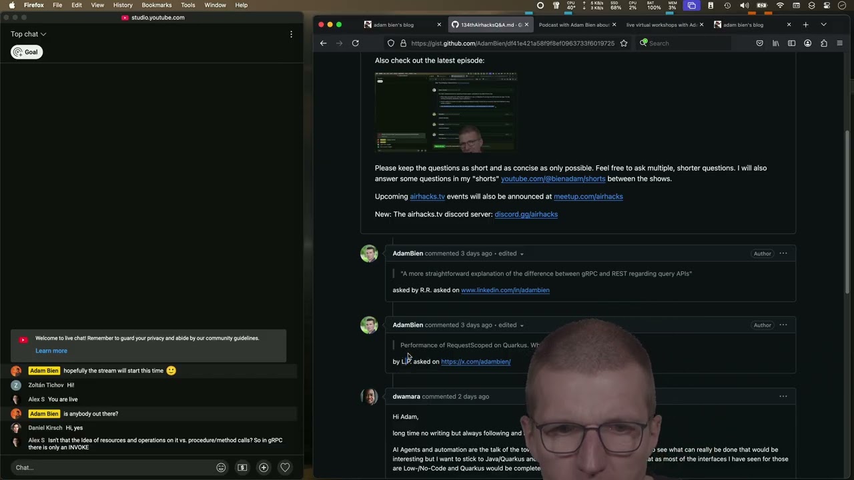Viewport: 854px width, 480px height.
Task: Open youtube.com/@bienadam/shorts link
Action: pyautogui.click(x=553, y=179)
